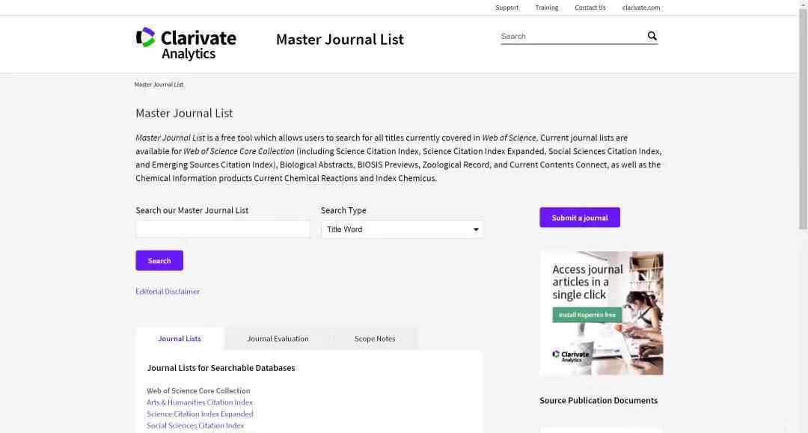
Task: Click the Submit a journal button
Action: tap(580, 218)
